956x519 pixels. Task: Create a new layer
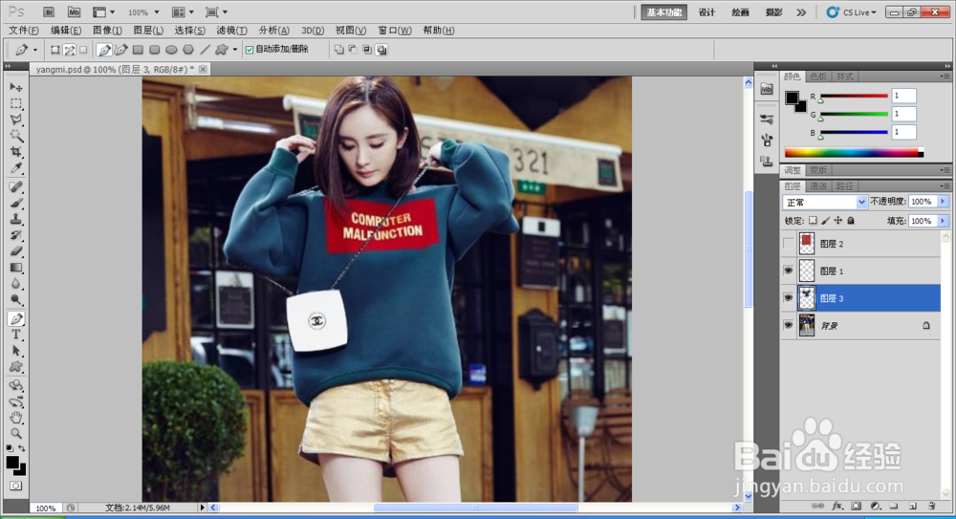913,506
